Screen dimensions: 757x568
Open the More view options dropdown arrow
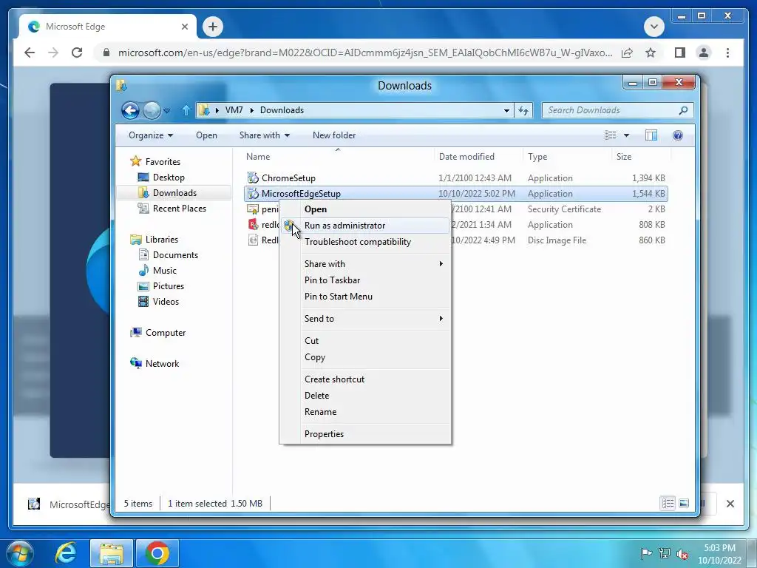[x=626, y=135]
